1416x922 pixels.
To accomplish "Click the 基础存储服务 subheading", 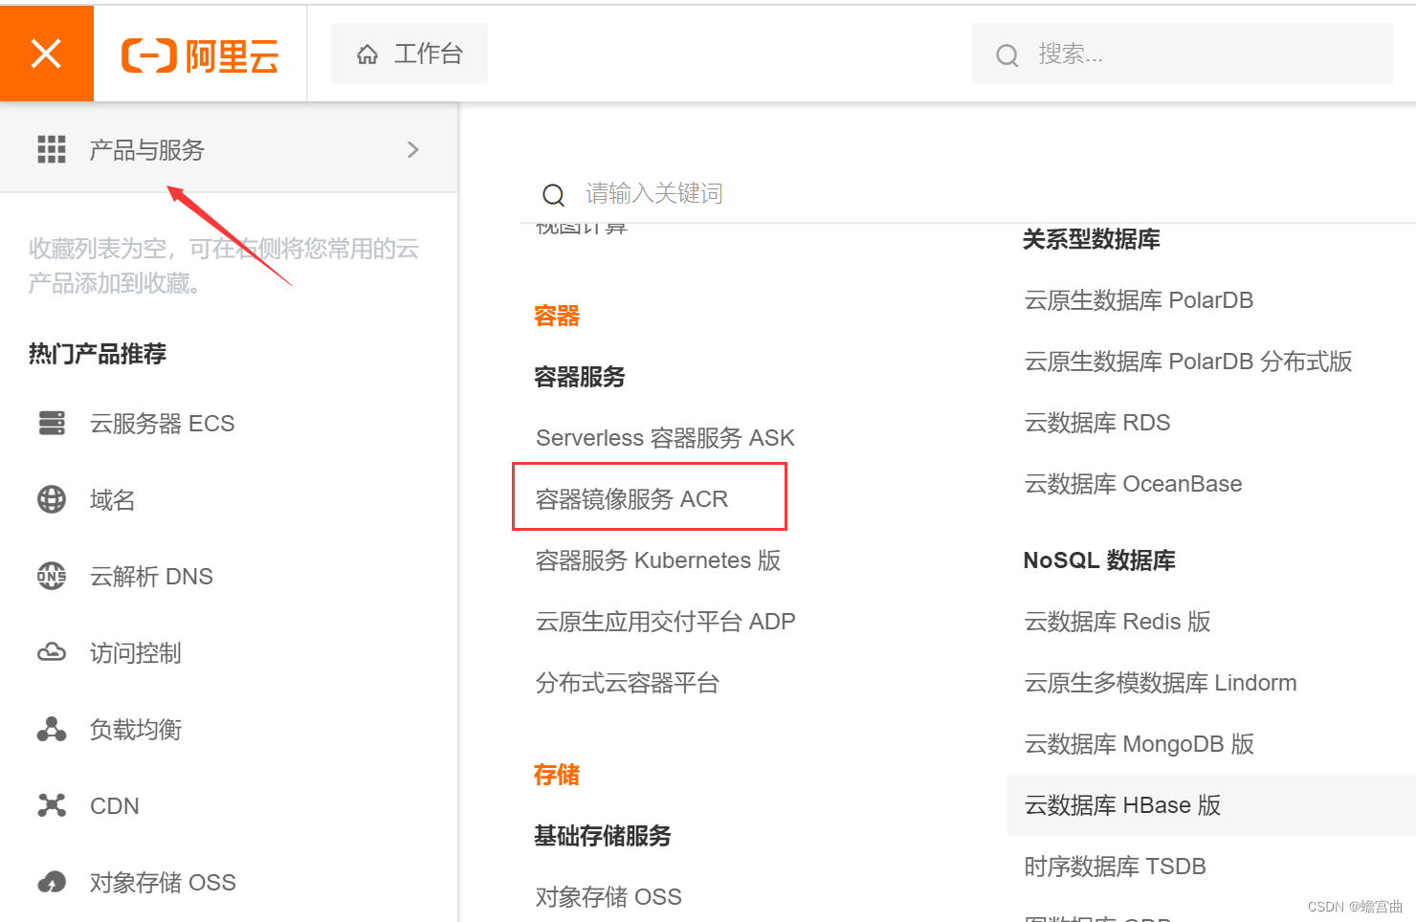I will tap(603, 836).
